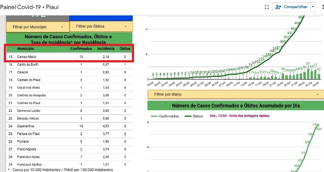This screenshot has width=324, height=172.
Task: Select the Francinópolis row
Action: 70,149
